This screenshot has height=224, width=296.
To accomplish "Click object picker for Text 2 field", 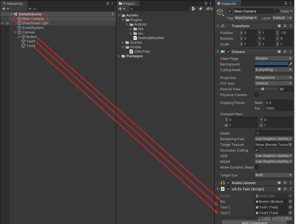I will click(290, 213).
